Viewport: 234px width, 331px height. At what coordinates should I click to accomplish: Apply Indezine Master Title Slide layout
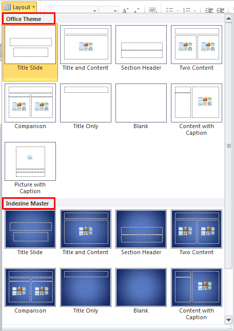30,233
